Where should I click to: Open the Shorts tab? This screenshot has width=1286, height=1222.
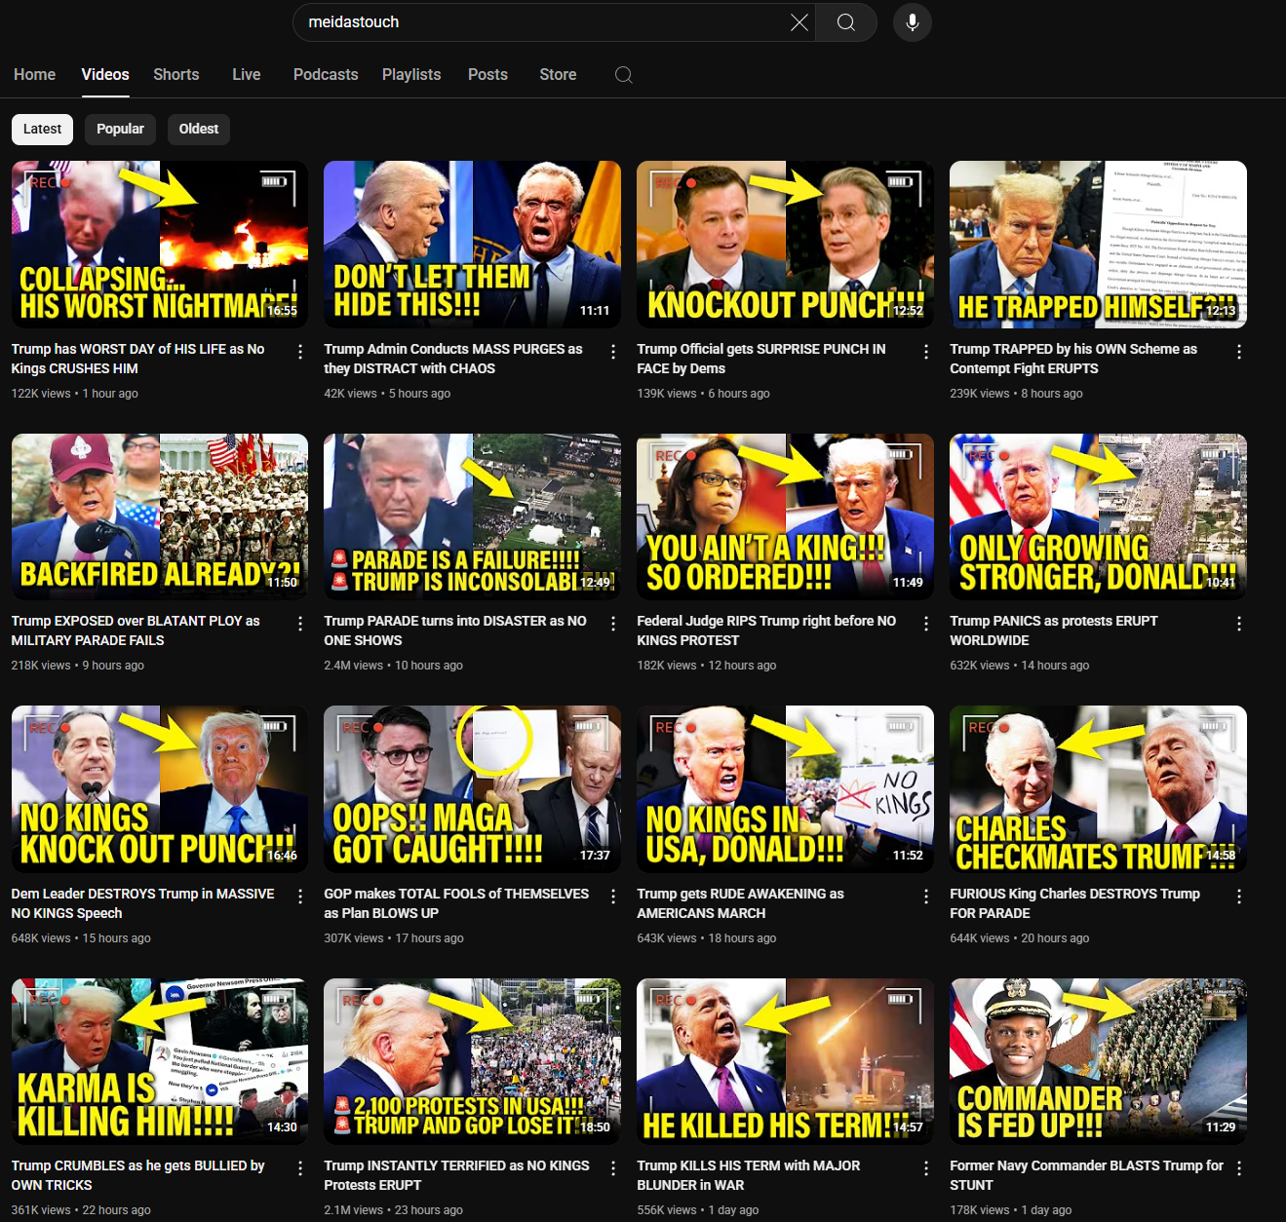point(176,75)
